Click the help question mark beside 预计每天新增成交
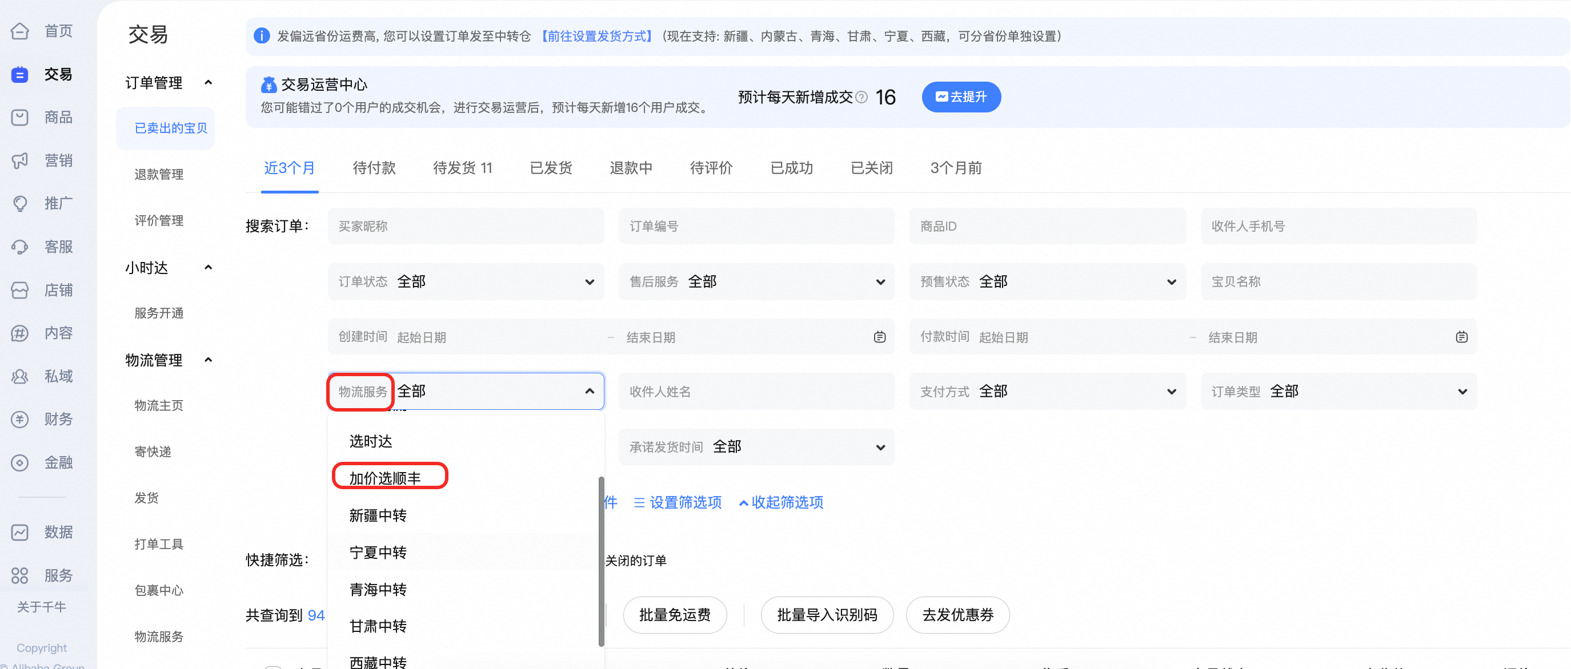Screen dimensions: 1571x669 pos(861,98)
